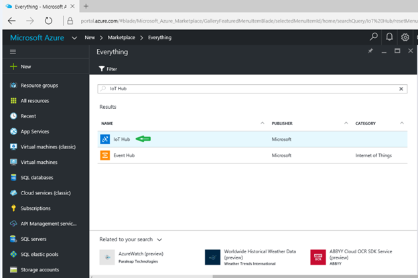The height and width of the screenshot is (278, 418).
Task: Toggle the hamburger sidebar menu
Action: [x=13, y=51]
